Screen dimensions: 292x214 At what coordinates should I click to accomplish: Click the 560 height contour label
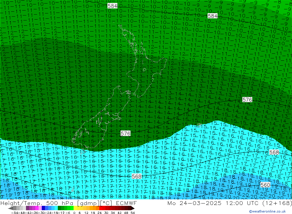(265, 185)
